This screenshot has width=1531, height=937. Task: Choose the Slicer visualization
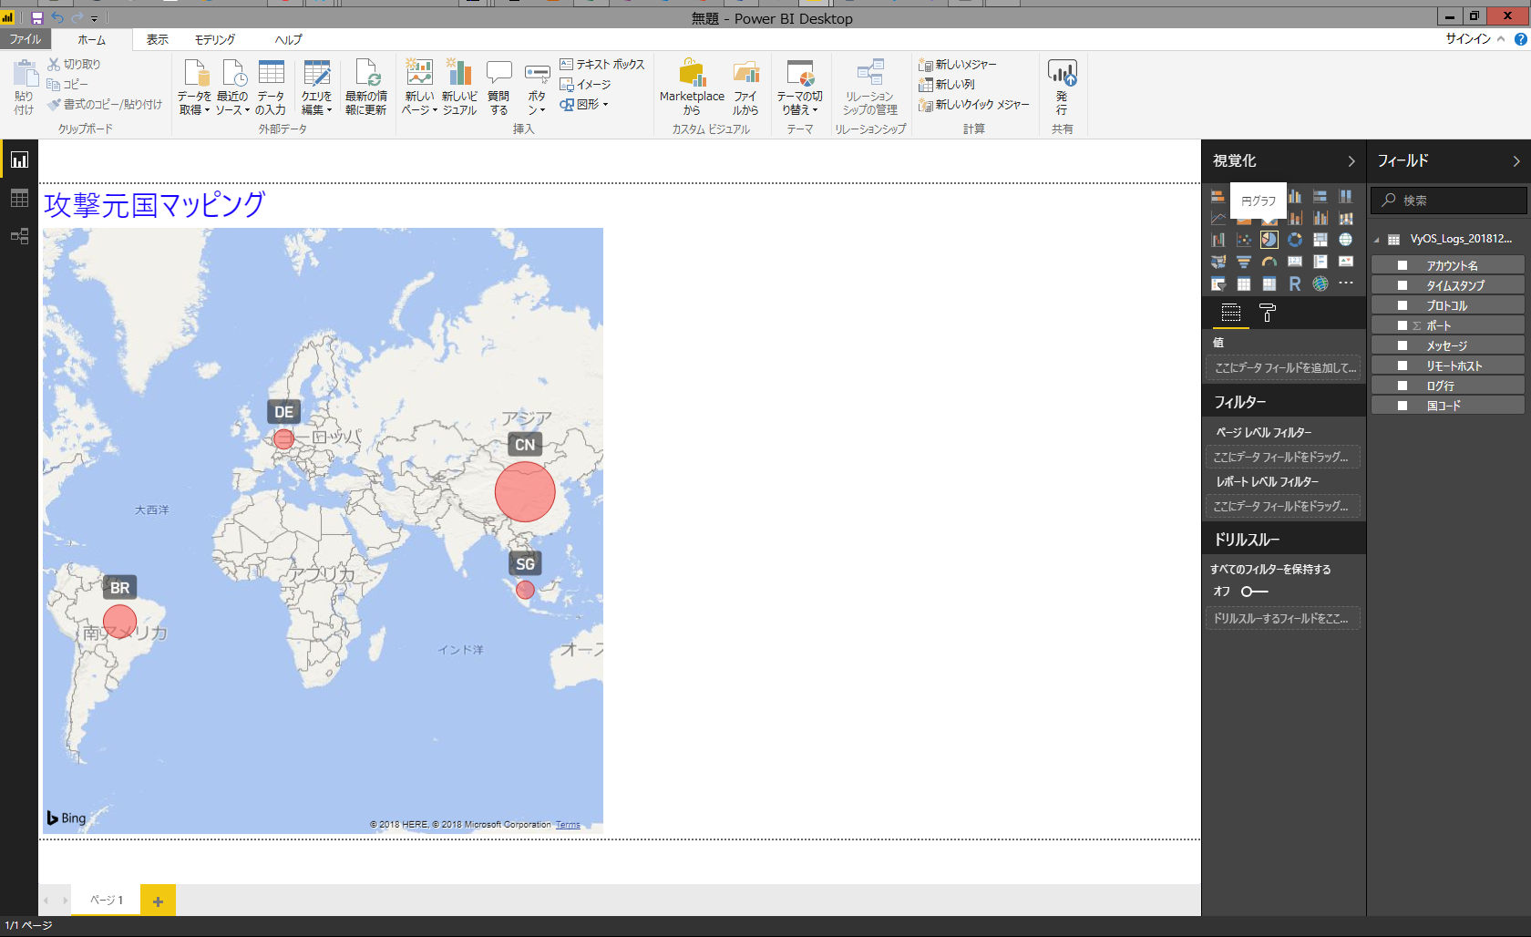1218,283
